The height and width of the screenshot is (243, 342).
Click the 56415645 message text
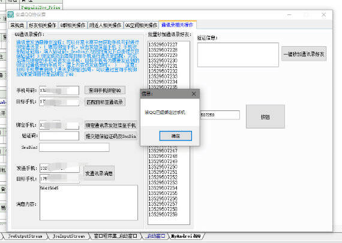[50, 188]
